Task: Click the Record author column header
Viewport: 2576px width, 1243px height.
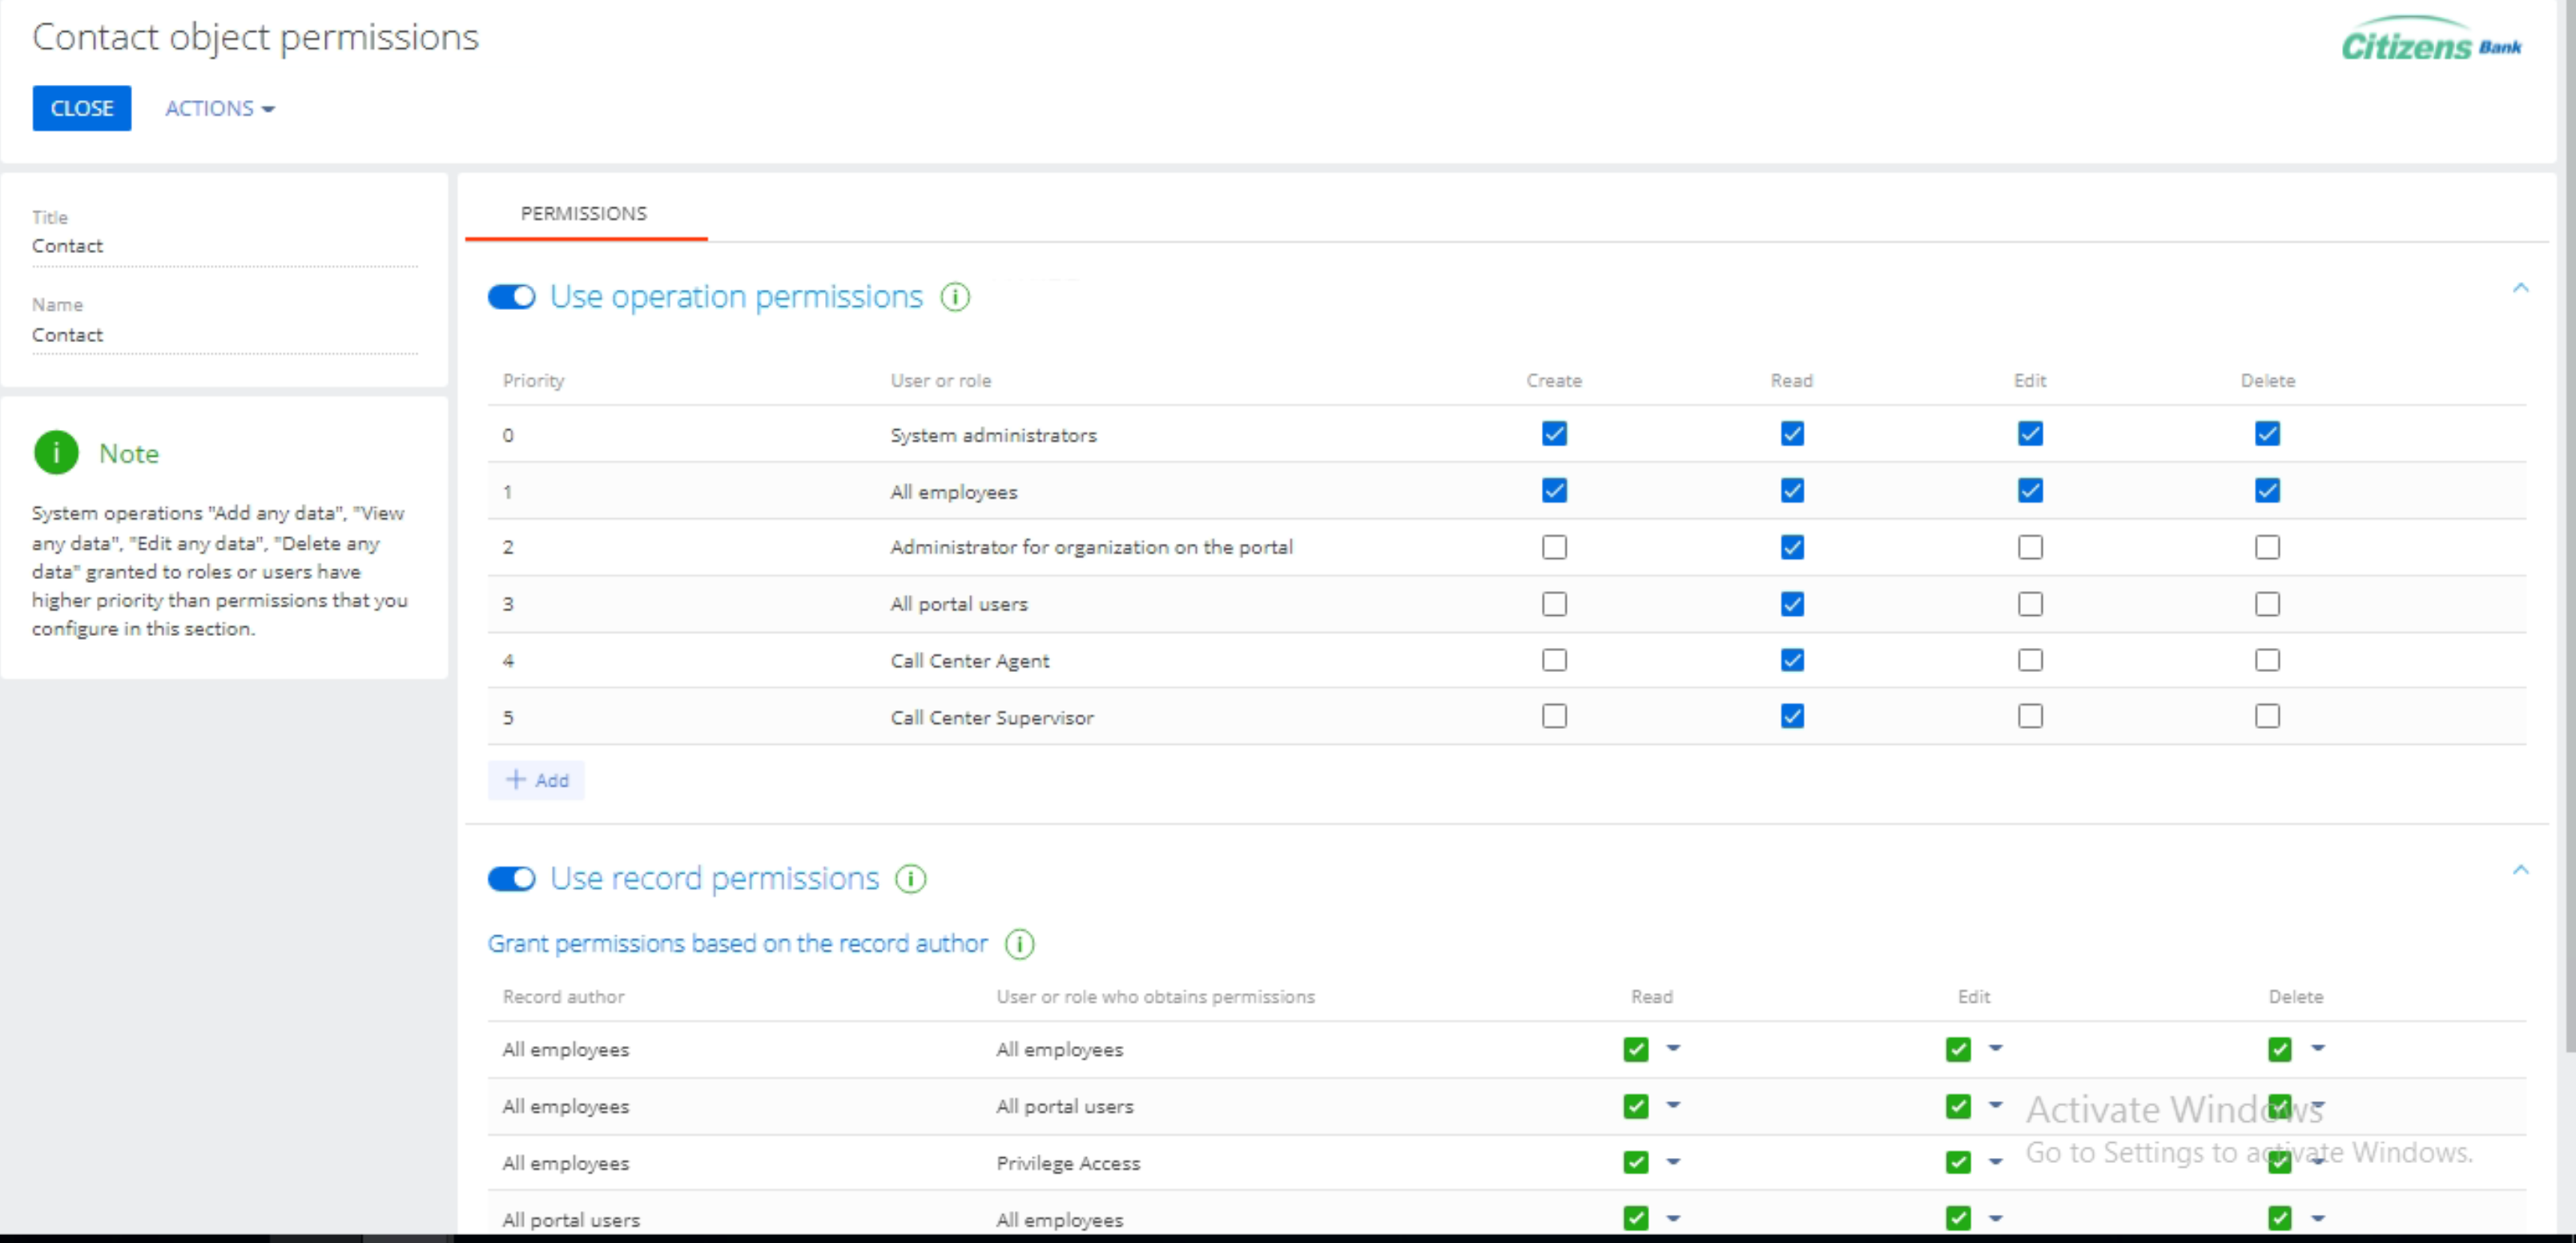Action: tap(563, 997)
